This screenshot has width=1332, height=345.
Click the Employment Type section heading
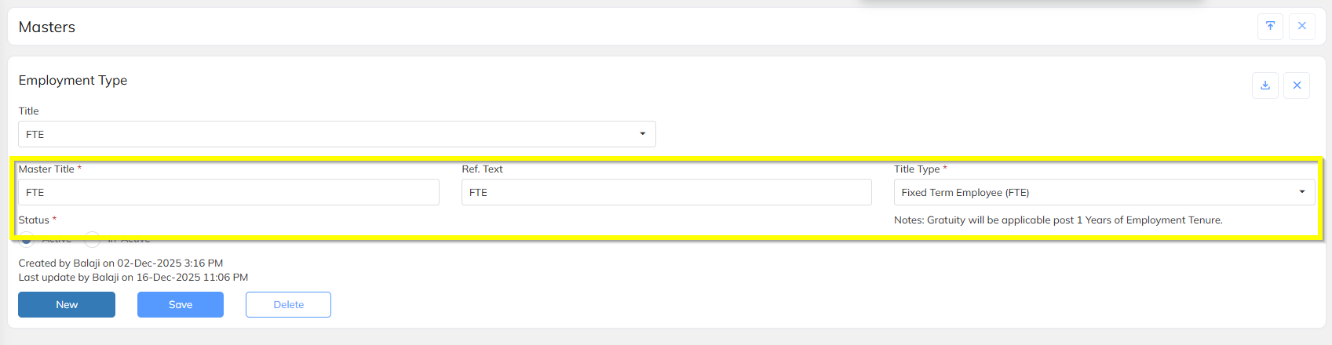pyautogui.click(x=73, y=81)
